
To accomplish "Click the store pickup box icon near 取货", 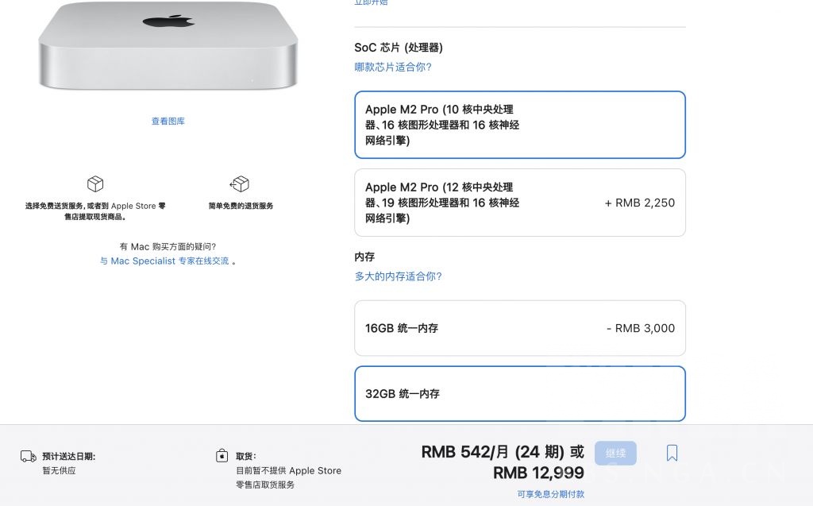I will (x=222, y=456).
